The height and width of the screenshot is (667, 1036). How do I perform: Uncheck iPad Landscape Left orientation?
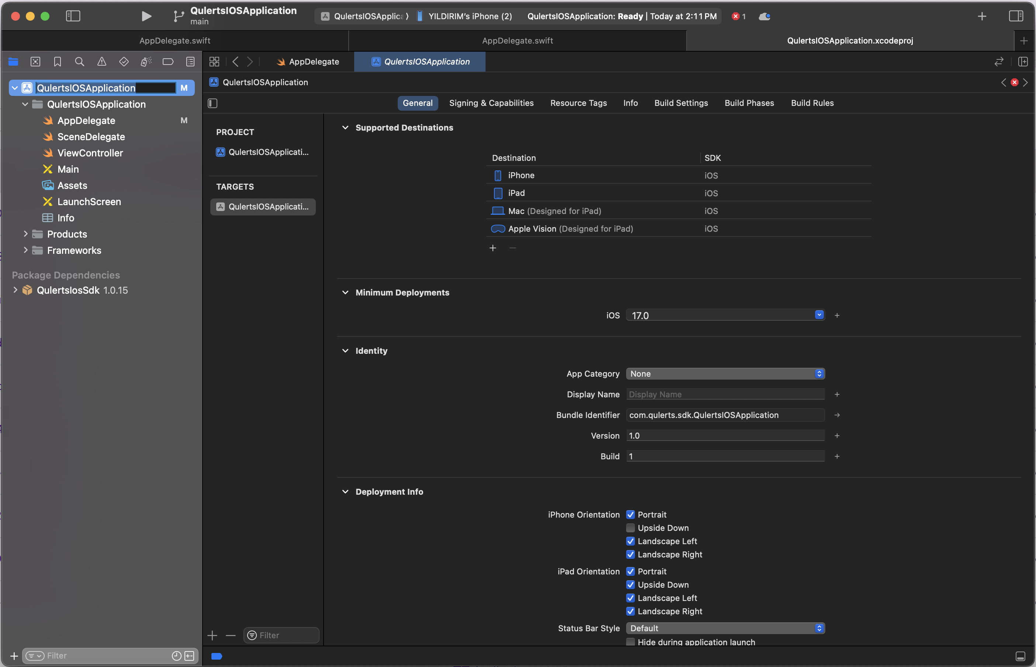[x=631, y=598]
